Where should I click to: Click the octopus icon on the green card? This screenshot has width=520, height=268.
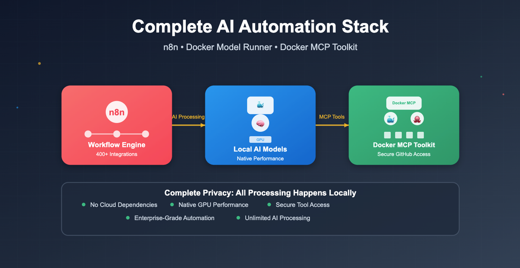[417, 118]
